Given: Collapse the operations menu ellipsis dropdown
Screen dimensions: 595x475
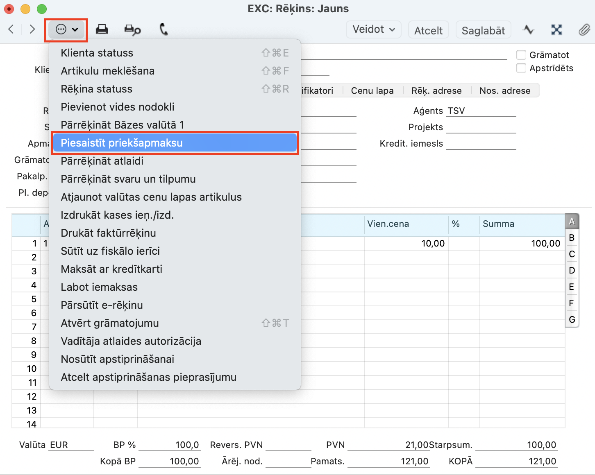Looking at the screenshot, I should (66, 29).
